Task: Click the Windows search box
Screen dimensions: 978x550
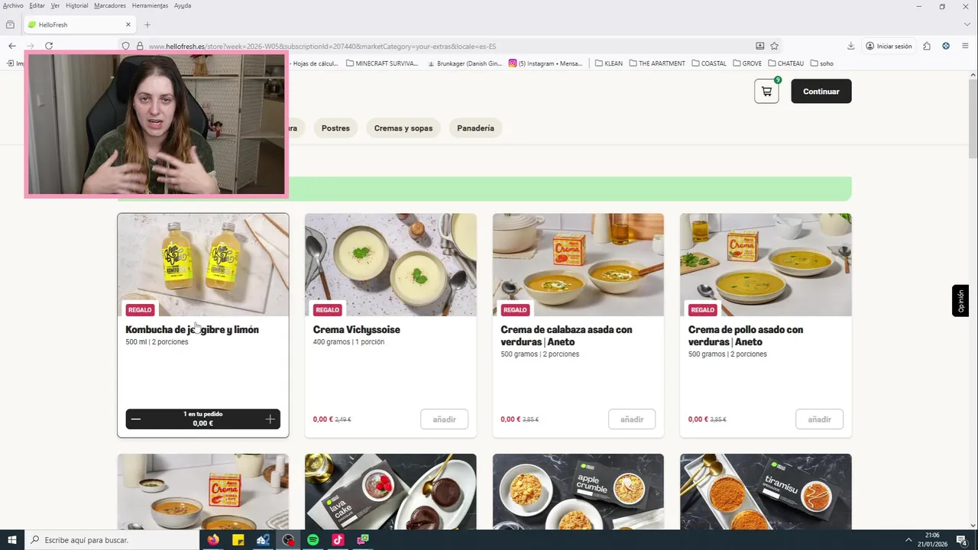Action: 113,540
